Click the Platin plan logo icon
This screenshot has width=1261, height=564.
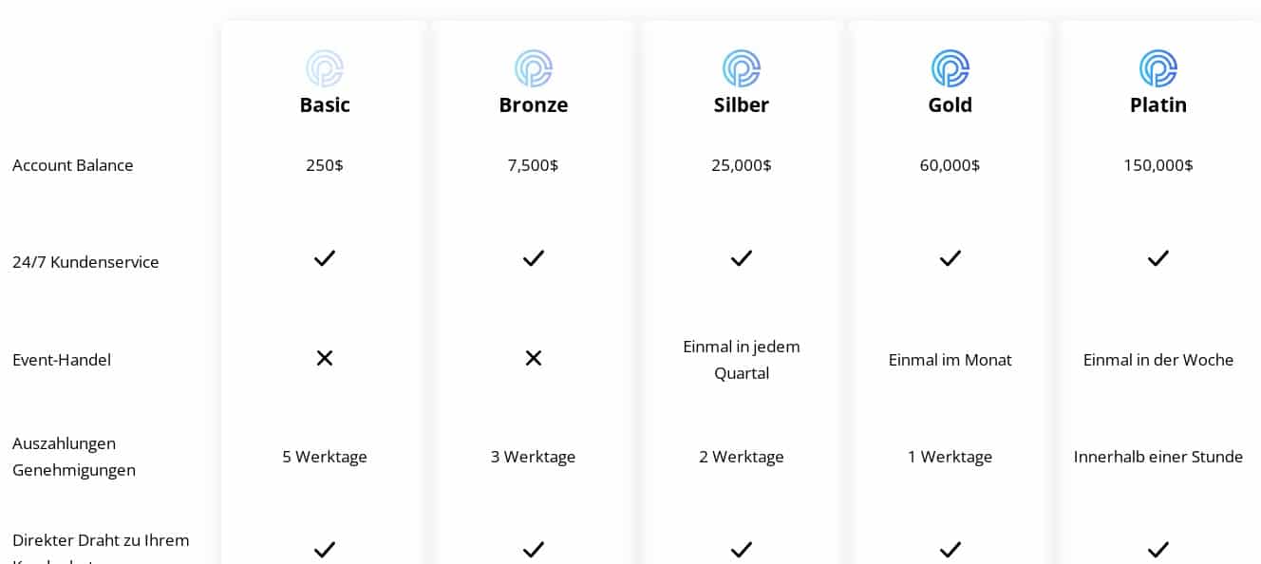click(x=1158, y=68)
